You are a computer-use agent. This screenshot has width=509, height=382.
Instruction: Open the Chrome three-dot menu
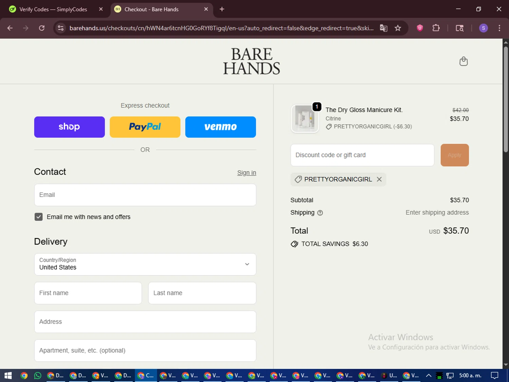[x=499, y=28]
